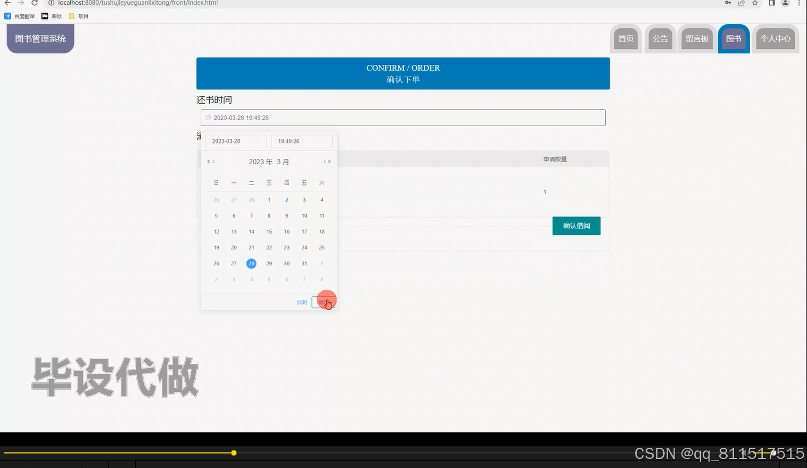The image size is (807, 468).
Task: Switch to the 公告 tab
Action: pyautogui.click(x=660, y=38)
